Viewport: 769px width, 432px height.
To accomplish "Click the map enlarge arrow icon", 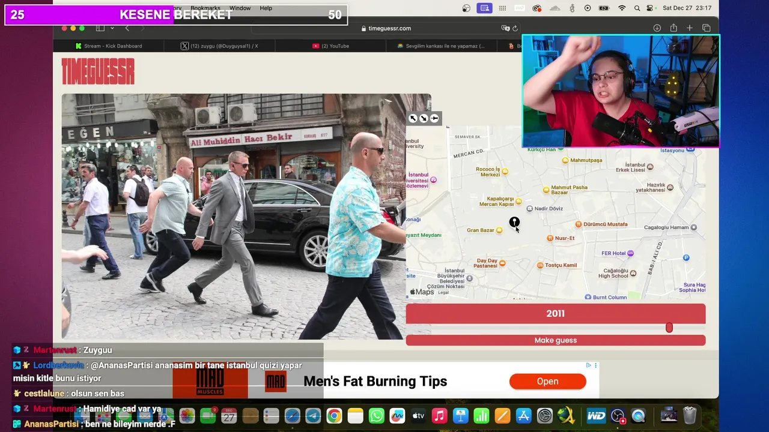I will click(x=413, y=118).
